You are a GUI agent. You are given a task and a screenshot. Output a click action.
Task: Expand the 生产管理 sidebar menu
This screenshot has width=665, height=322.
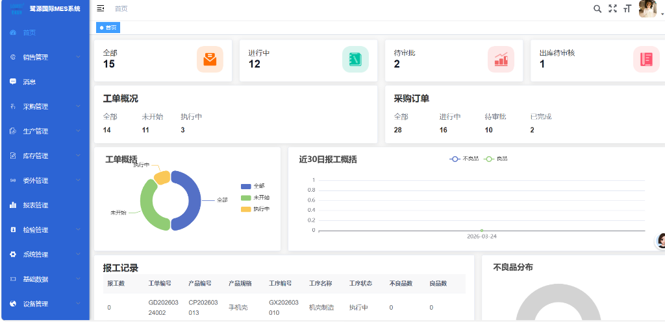tap(45, 131)
